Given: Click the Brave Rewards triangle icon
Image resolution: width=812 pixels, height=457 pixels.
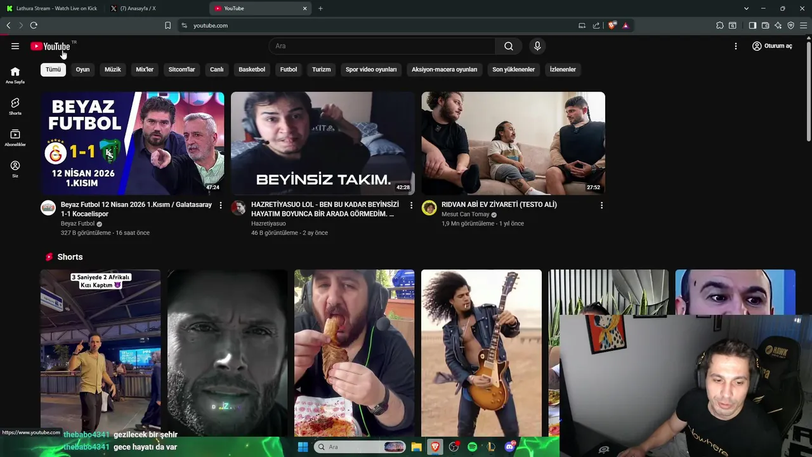Looking at the screenshot, I should (625, 25).
